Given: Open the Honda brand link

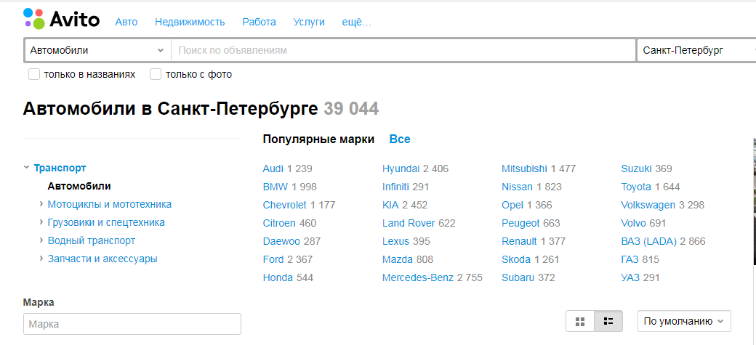Looking at the screenshot, I should tap(278, 277).
